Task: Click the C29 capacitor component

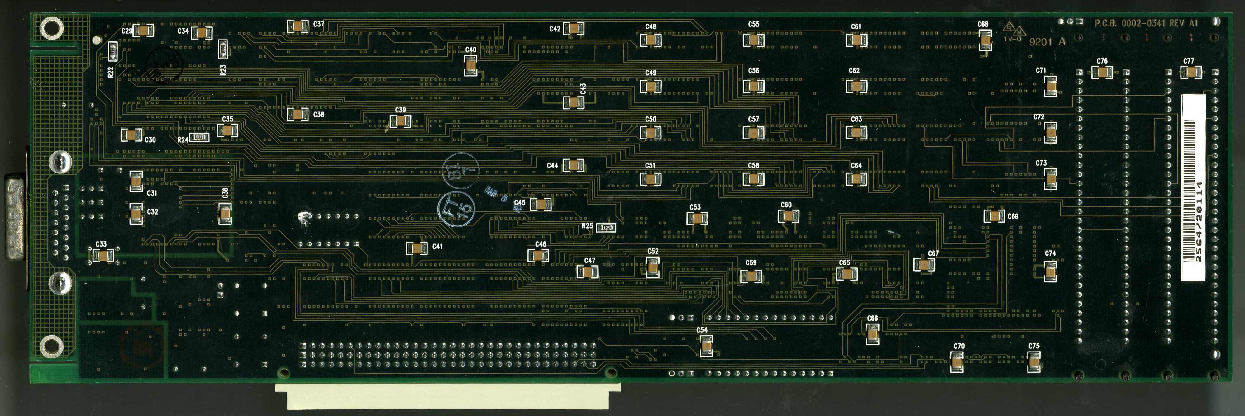Action: tap(143, 31)
